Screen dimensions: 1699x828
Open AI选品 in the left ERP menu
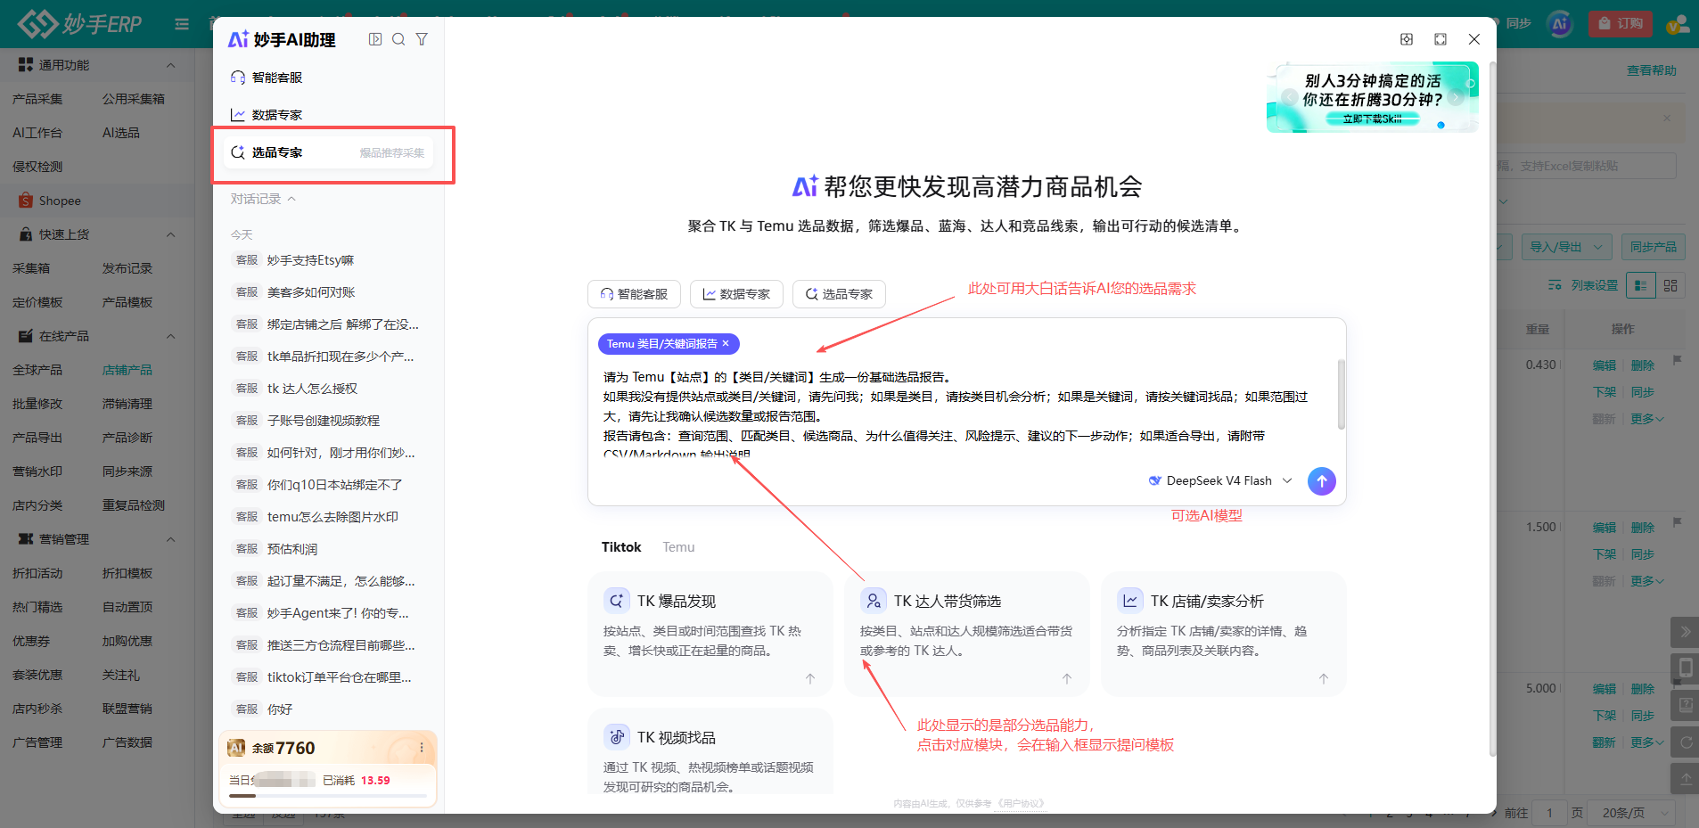click(x=121, y=133)
